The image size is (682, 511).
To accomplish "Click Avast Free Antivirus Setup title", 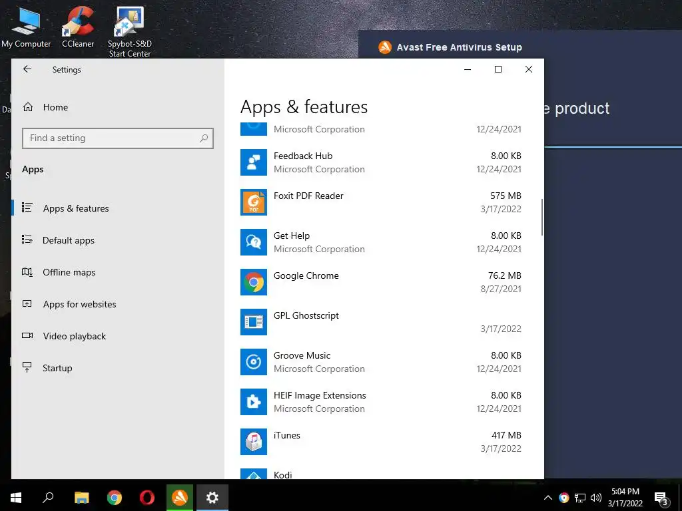I will coord(460,47).
